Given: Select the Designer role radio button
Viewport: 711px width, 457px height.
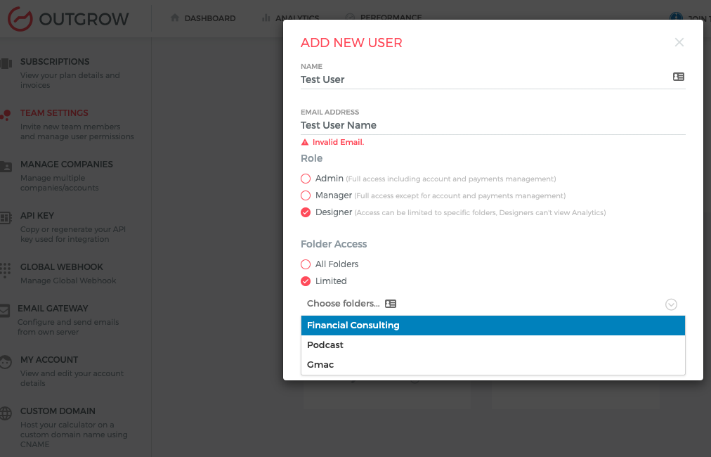Looking at the screenshot, I should pyautogui.click(x=306, y=212).
